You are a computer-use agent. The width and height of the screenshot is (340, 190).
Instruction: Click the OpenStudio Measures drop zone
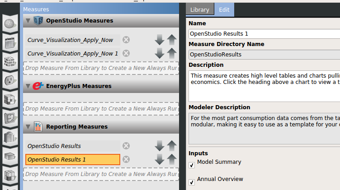(x=101, y=68)
